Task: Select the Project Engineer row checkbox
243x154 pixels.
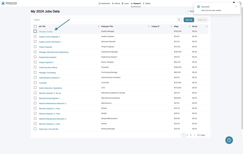Action: 35,47
